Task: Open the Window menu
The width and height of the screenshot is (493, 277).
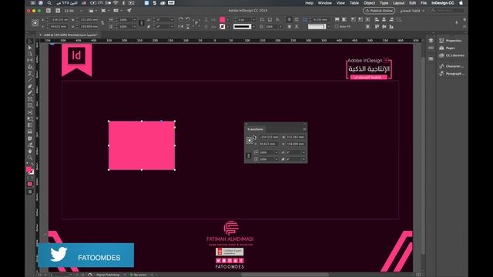Action: pyautogui.click(x=325, y=3)
